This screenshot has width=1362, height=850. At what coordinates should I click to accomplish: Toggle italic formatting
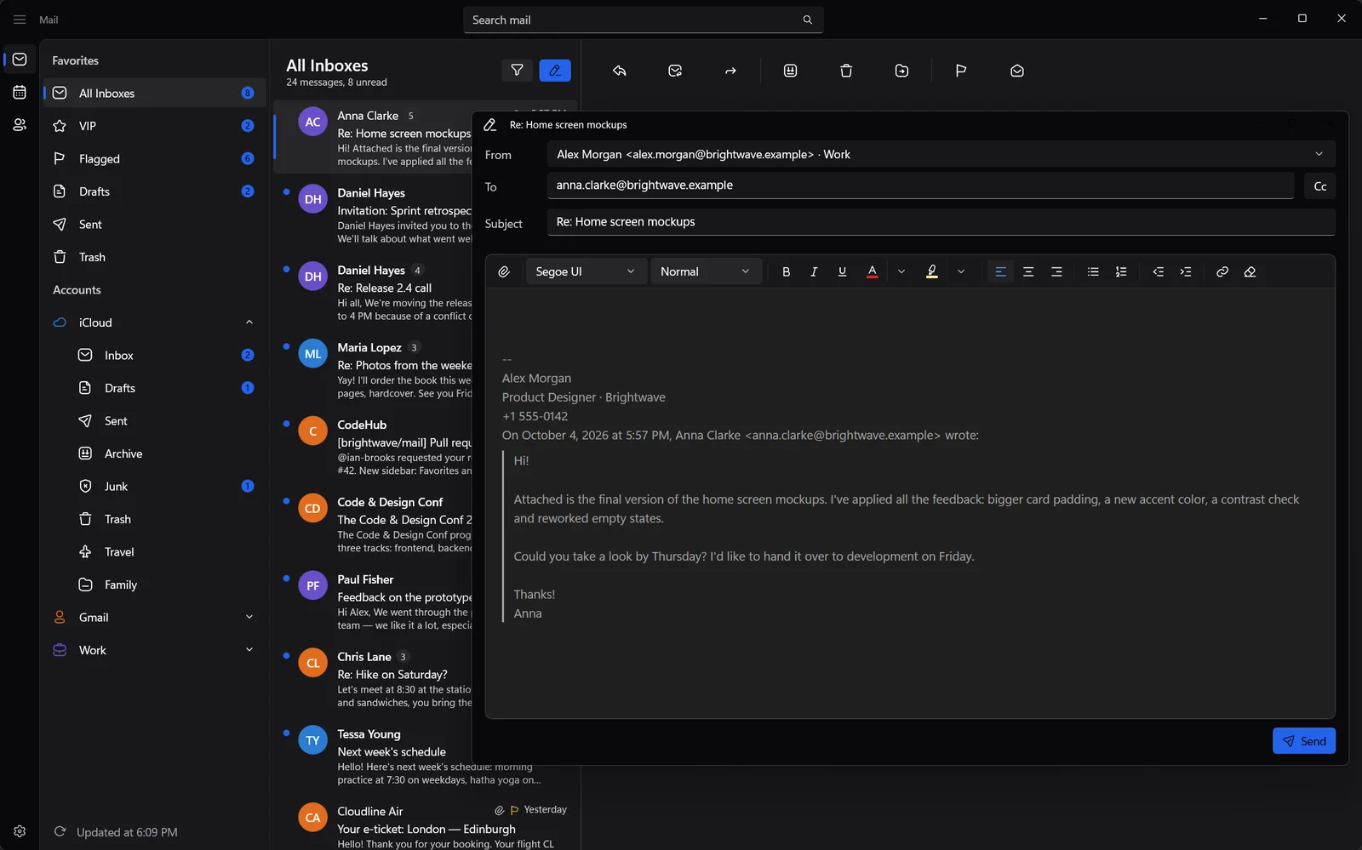814,271
